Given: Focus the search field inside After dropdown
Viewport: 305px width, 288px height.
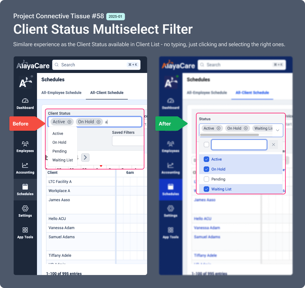Looking at the screenshot, I should click(239, 145).
